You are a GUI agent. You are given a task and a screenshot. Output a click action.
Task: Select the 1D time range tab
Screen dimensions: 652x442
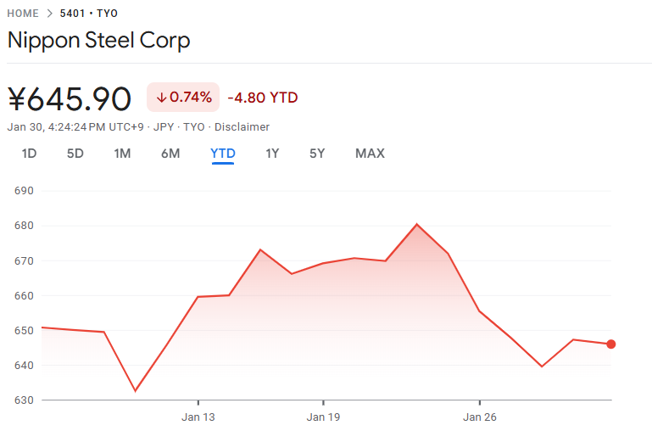click(x=30, y=154)
